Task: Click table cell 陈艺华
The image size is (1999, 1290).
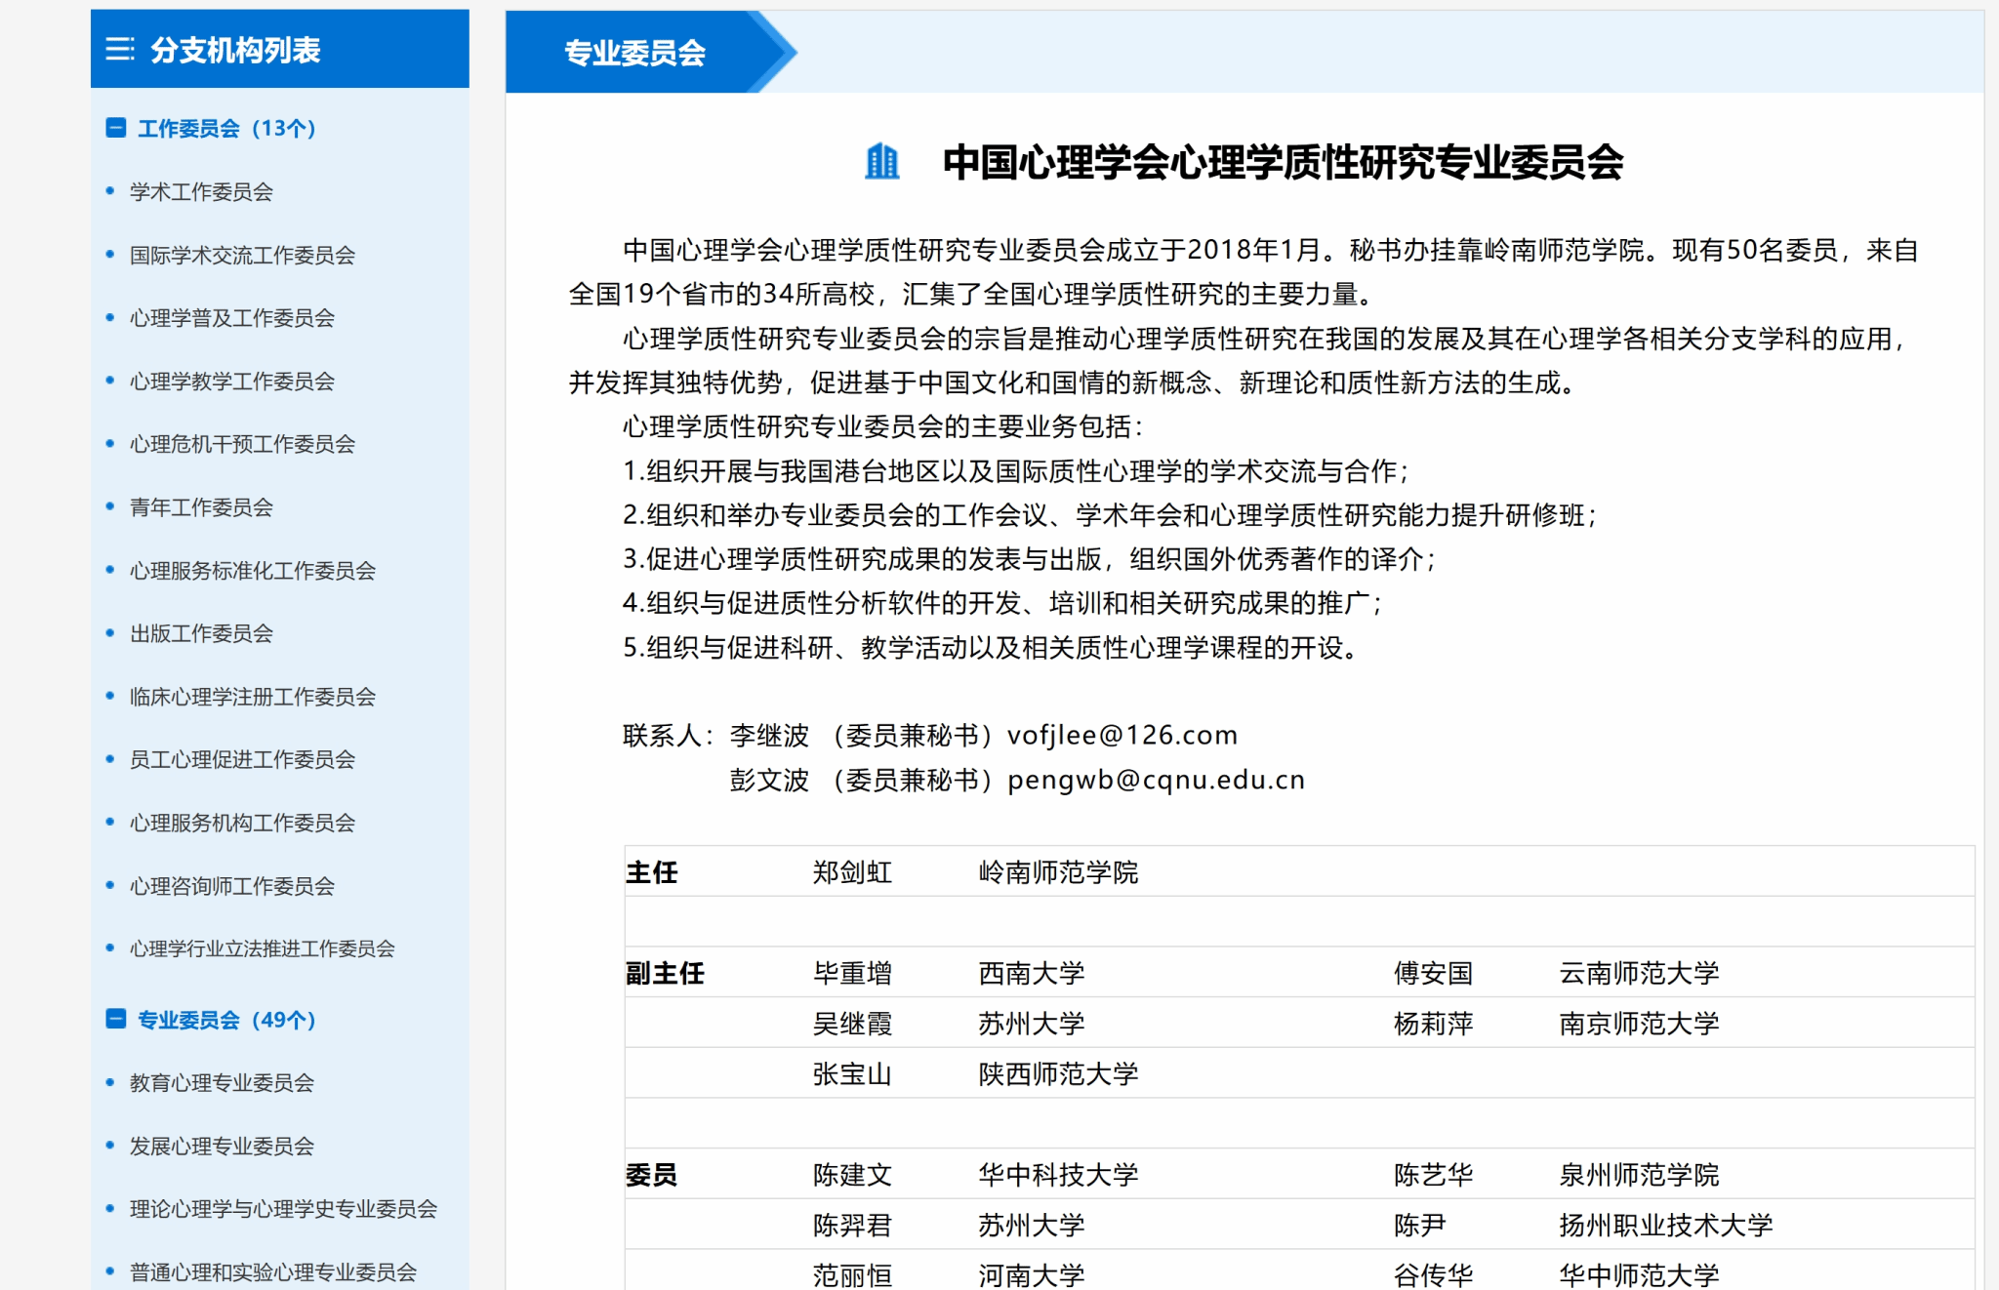Action: click(1433, 1174)
